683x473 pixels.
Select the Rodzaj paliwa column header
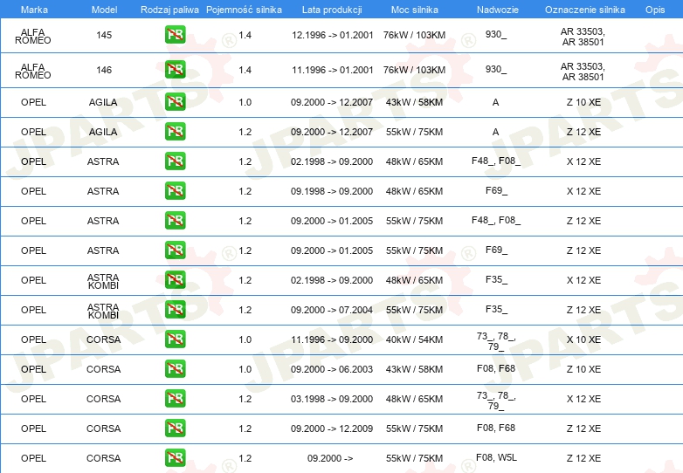(169, 10)
